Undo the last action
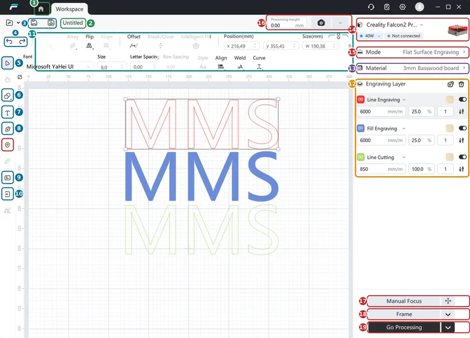The width and height of the screenshot is (470, 338). coord(9,42)
